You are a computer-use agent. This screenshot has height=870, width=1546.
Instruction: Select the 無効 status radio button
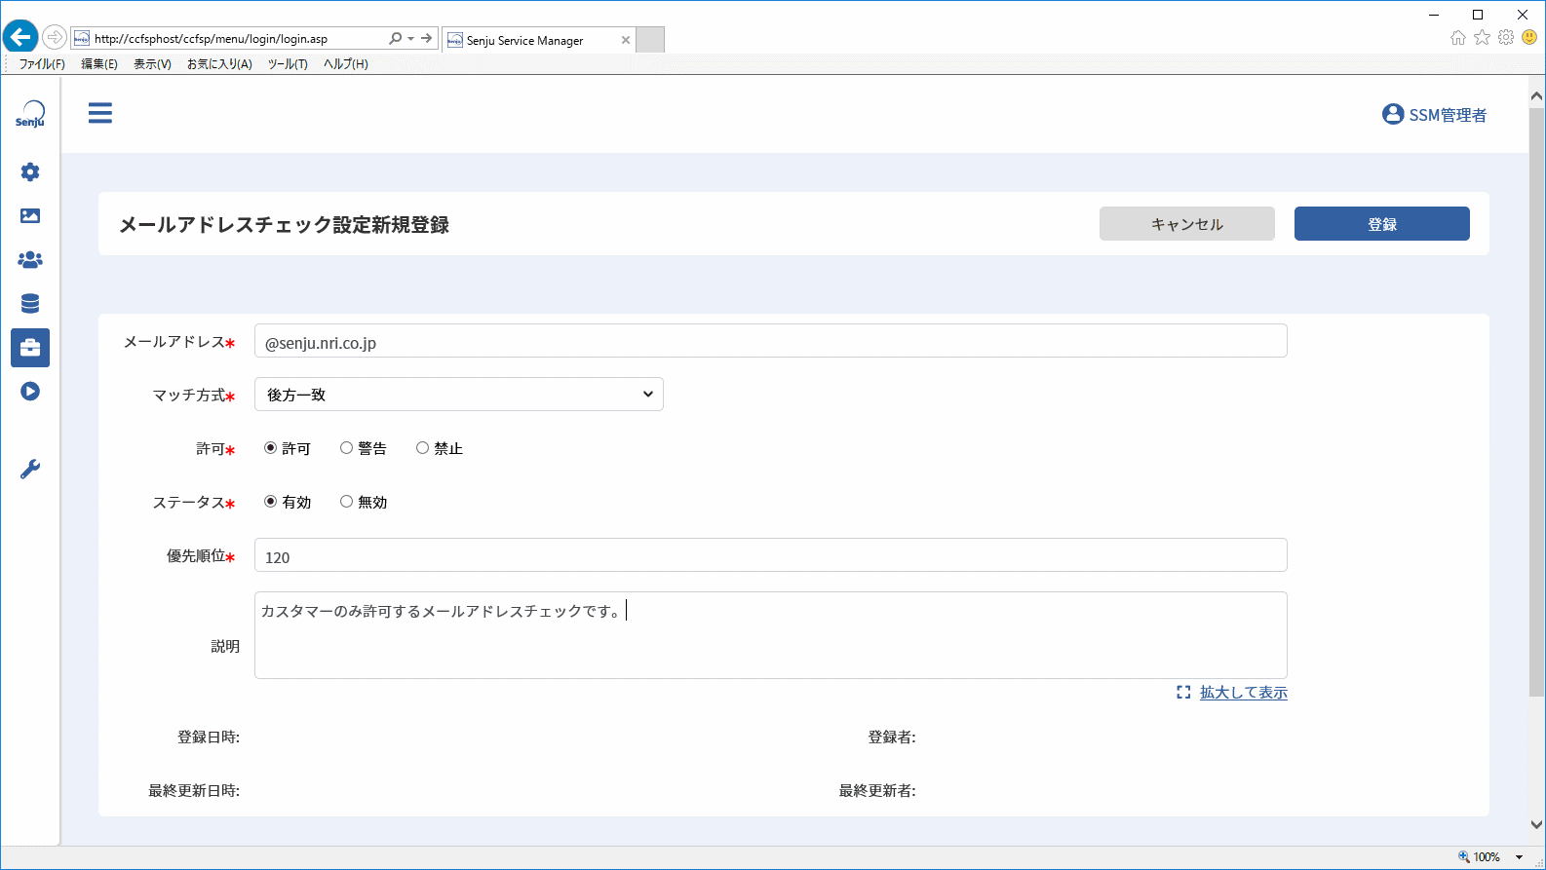click(x=346, y=502)
